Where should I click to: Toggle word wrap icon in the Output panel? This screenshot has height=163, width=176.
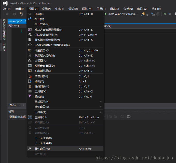click(129, 117)
